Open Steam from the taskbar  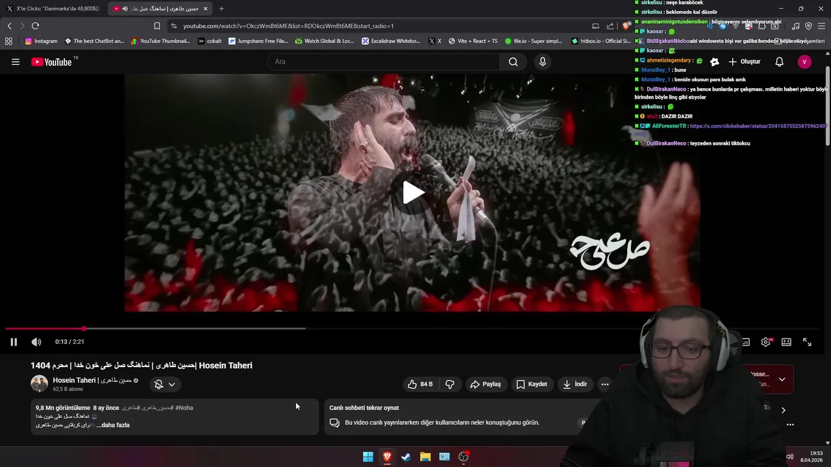406,457
